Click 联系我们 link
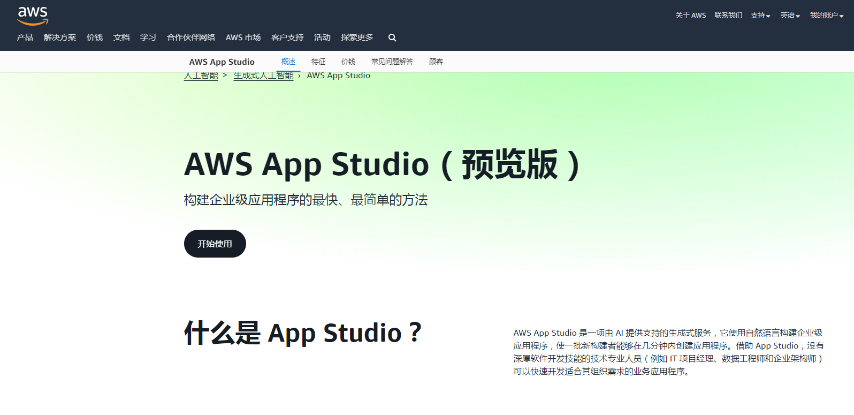This screenshot has width=854, height=415. tap(728, 16)
